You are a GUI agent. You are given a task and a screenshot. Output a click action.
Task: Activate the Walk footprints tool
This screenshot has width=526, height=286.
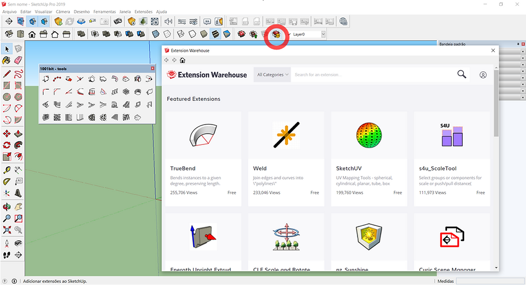tap(6, 255)
